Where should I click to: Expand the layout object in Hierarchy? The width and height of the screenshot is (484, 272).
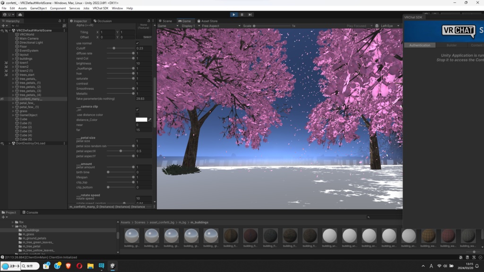[x=13, y=55]
